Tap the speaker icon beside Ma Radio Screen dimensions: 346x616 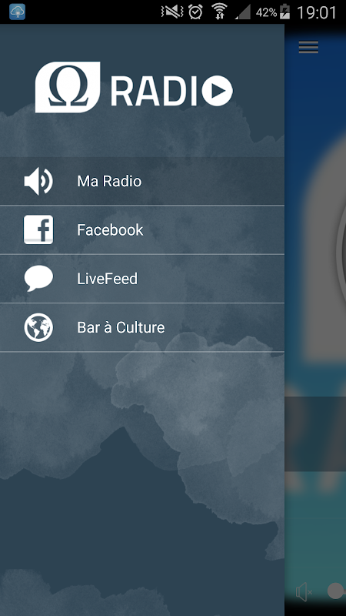38,181
